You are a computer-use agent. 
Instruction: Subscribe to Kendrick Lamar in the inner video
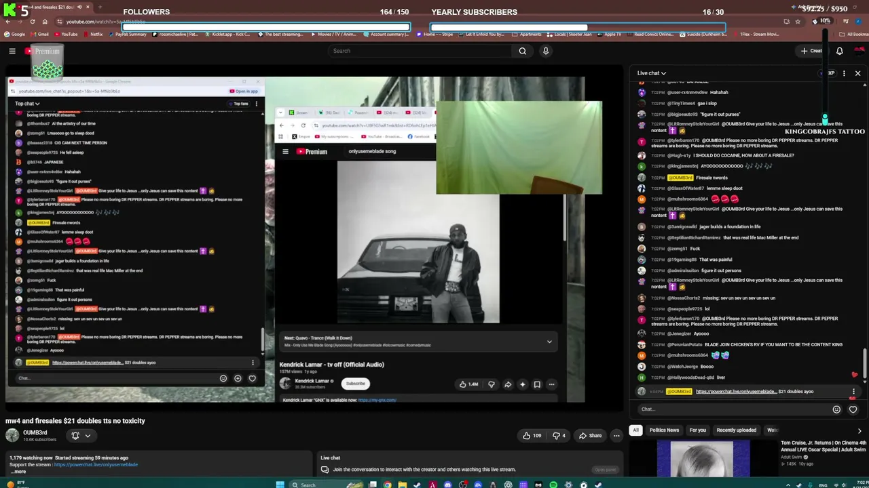(x=355, y=384)
